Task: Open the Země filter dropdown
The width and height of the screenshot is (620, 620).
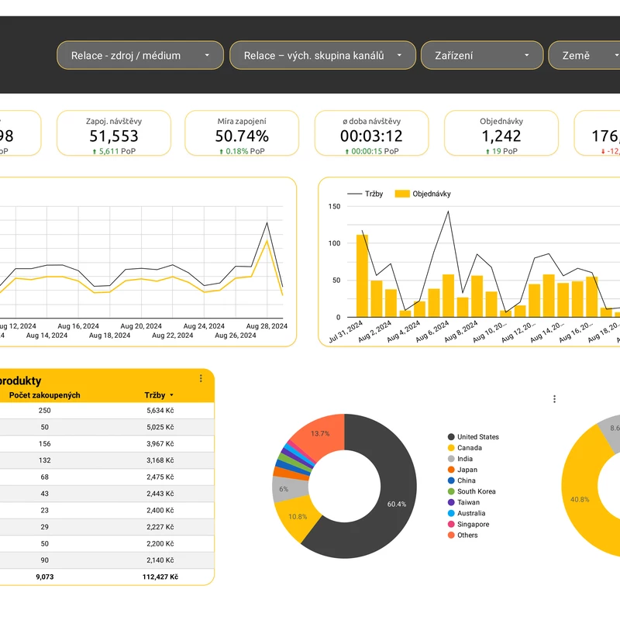Action: [x=584, y=55]
